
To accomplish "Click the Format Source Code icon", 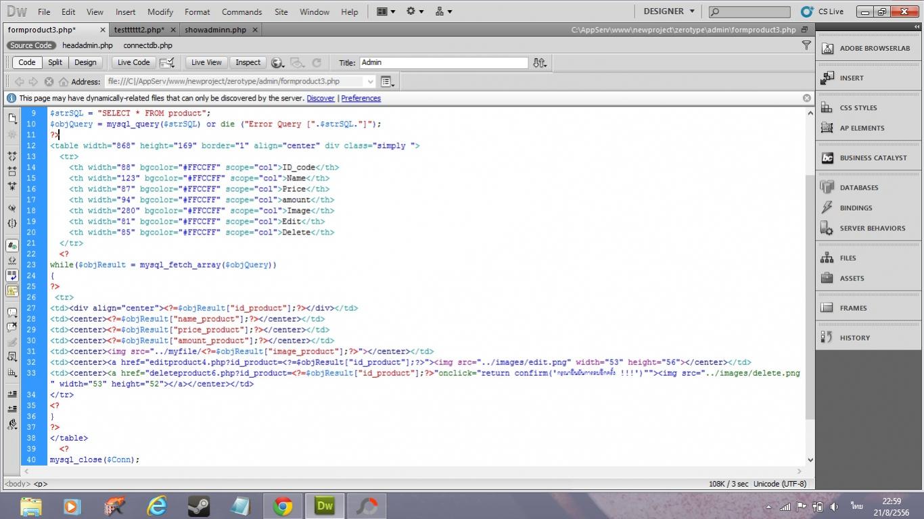I will coord(12,424).
